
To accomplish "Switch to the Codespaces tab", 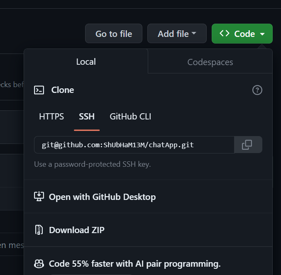I will [210, 62].
